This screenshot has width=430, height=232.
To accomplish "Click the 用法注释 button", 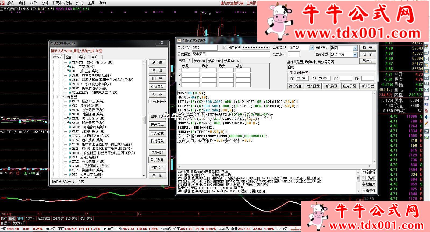I will [369, 190].
